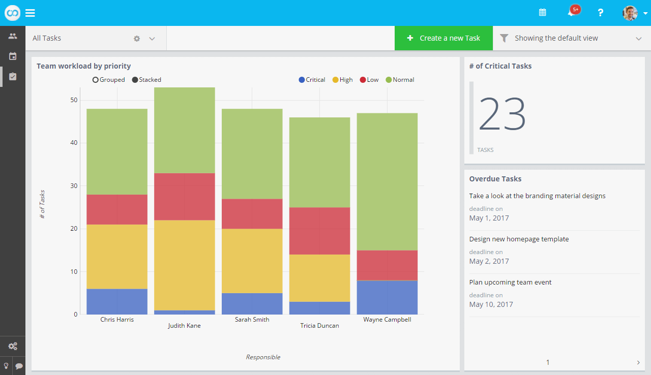Go to next page of Overdue Tasks
The width and height of the screenshot is (651, 375).
coord(638,362)
